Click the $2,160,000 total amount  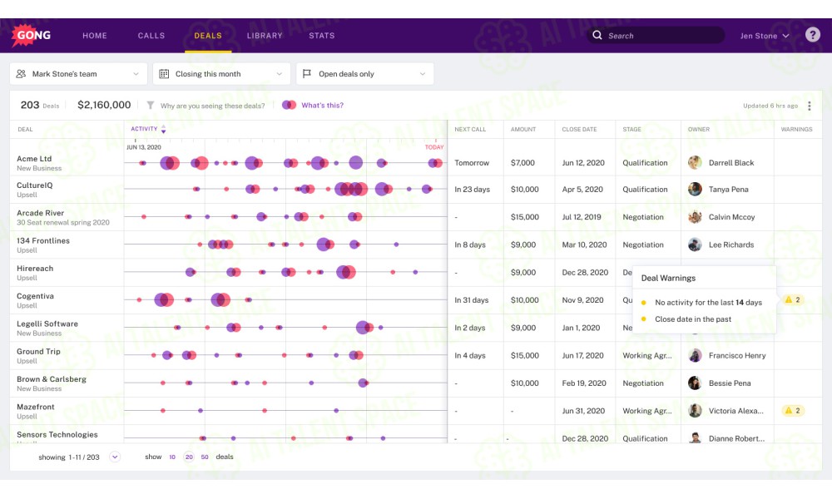click(x=104, y=105)
